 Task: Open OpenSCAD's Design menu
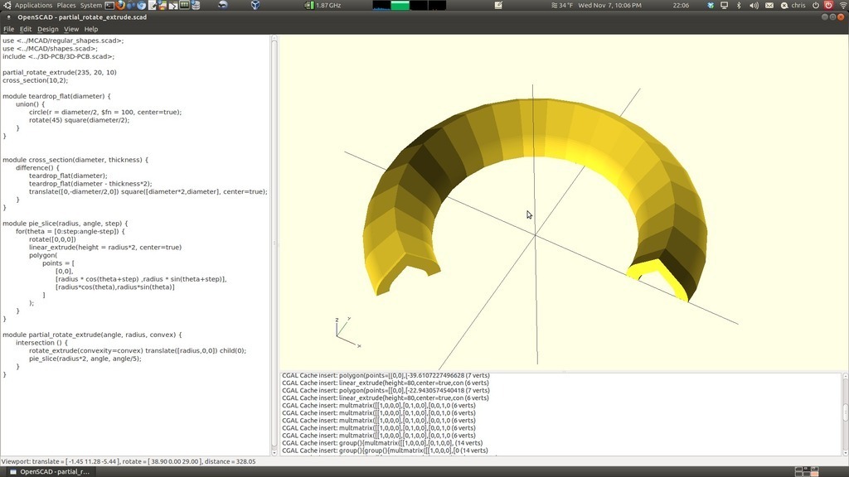pos(47,28)
